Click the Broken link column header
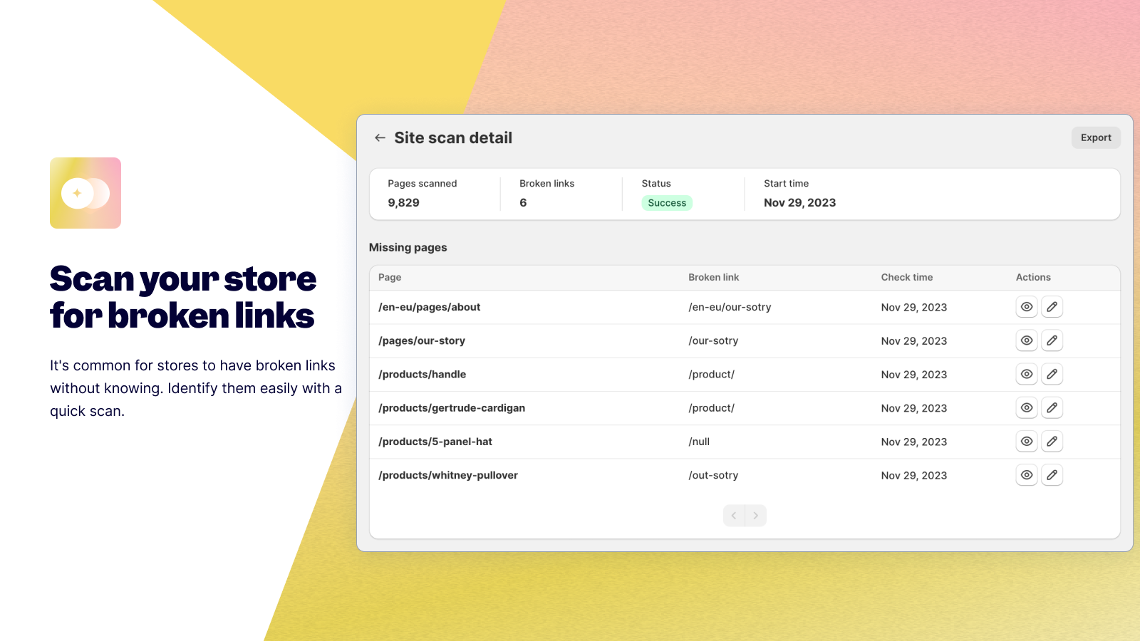 point(713,277)
